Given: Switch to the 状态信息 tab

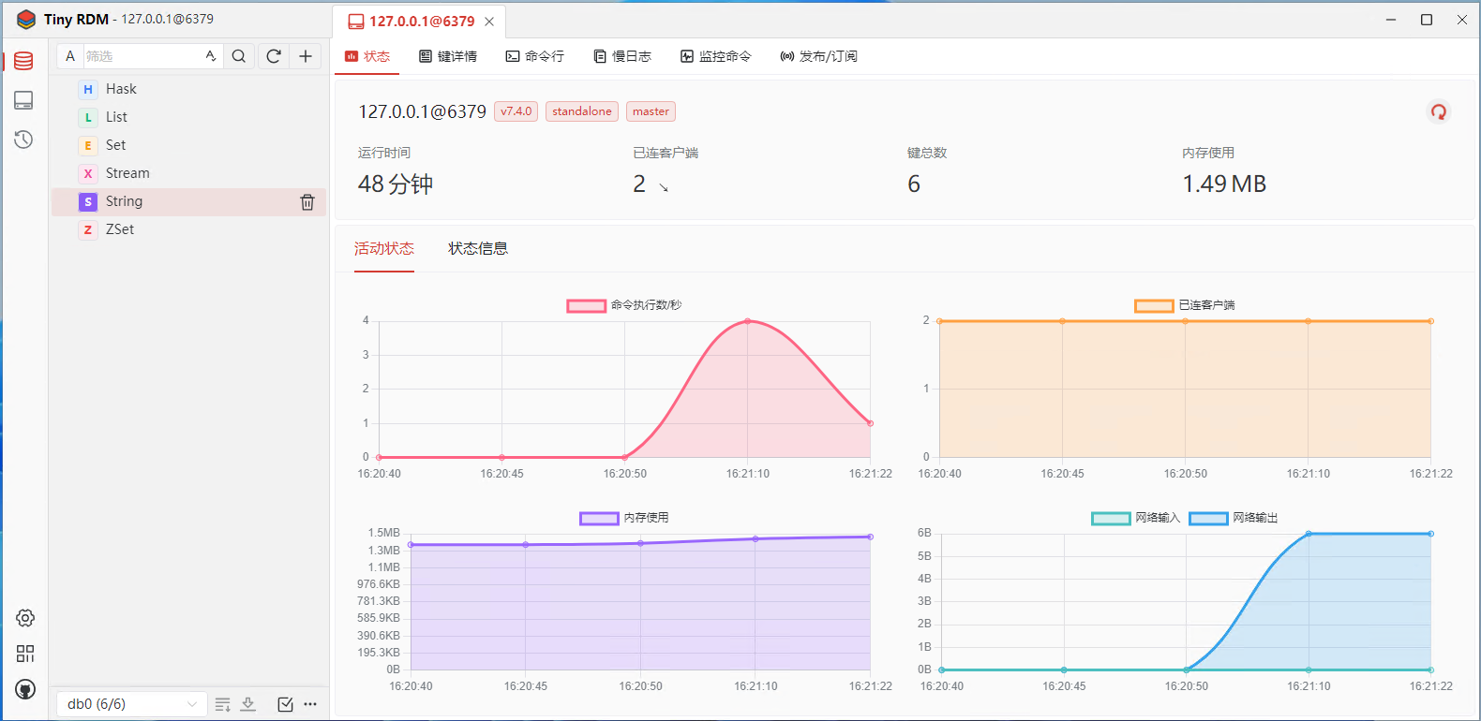Looking at the screenshot, I should [478, 248].
